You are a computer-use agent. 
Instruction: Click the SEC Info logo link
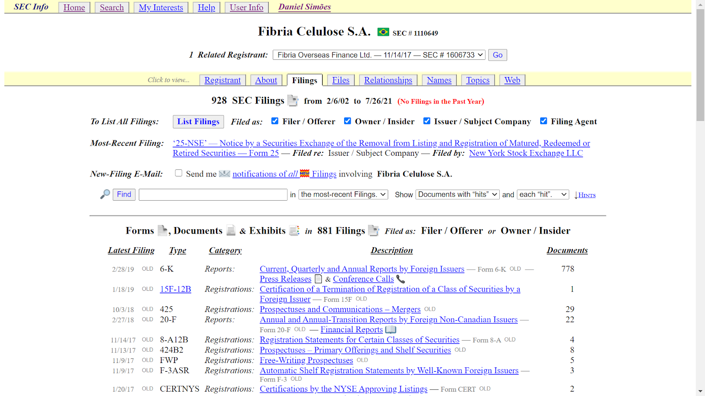coord(31,7)
